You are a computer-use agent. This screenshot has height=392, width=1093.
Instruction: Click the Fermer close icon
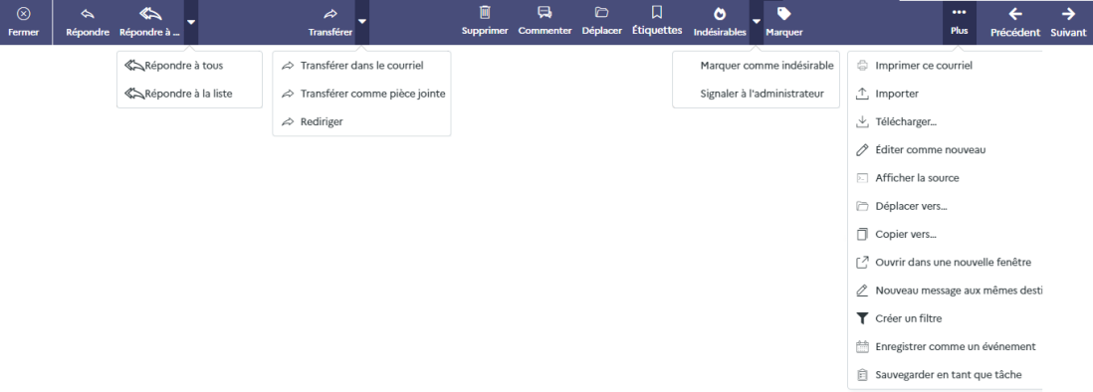(x=24, y=14)
